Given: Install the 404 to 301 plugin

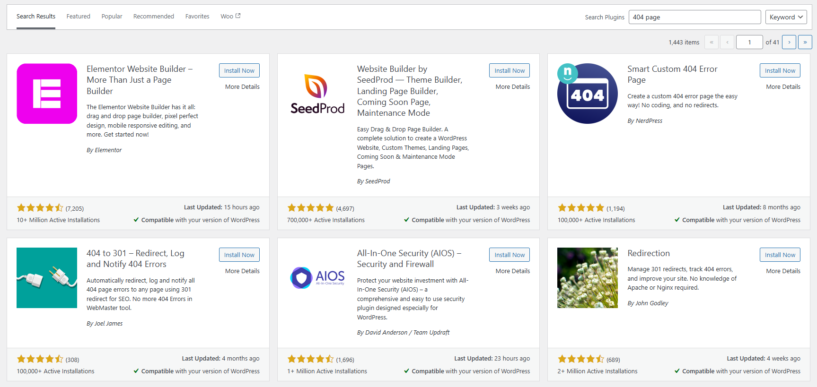Looking at the screenshot, I should point(239,255).
